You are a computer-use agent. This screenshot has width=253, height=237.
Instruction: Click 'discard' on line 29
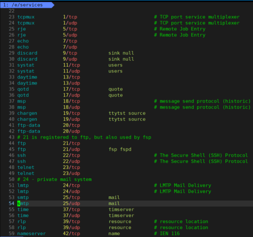point(27,53)
